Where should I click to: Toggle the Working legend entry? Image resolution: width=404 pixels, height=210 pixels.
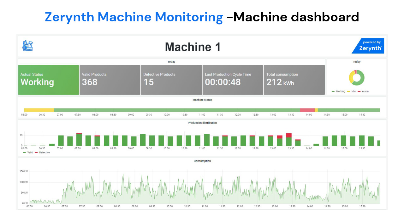[338, 91]
